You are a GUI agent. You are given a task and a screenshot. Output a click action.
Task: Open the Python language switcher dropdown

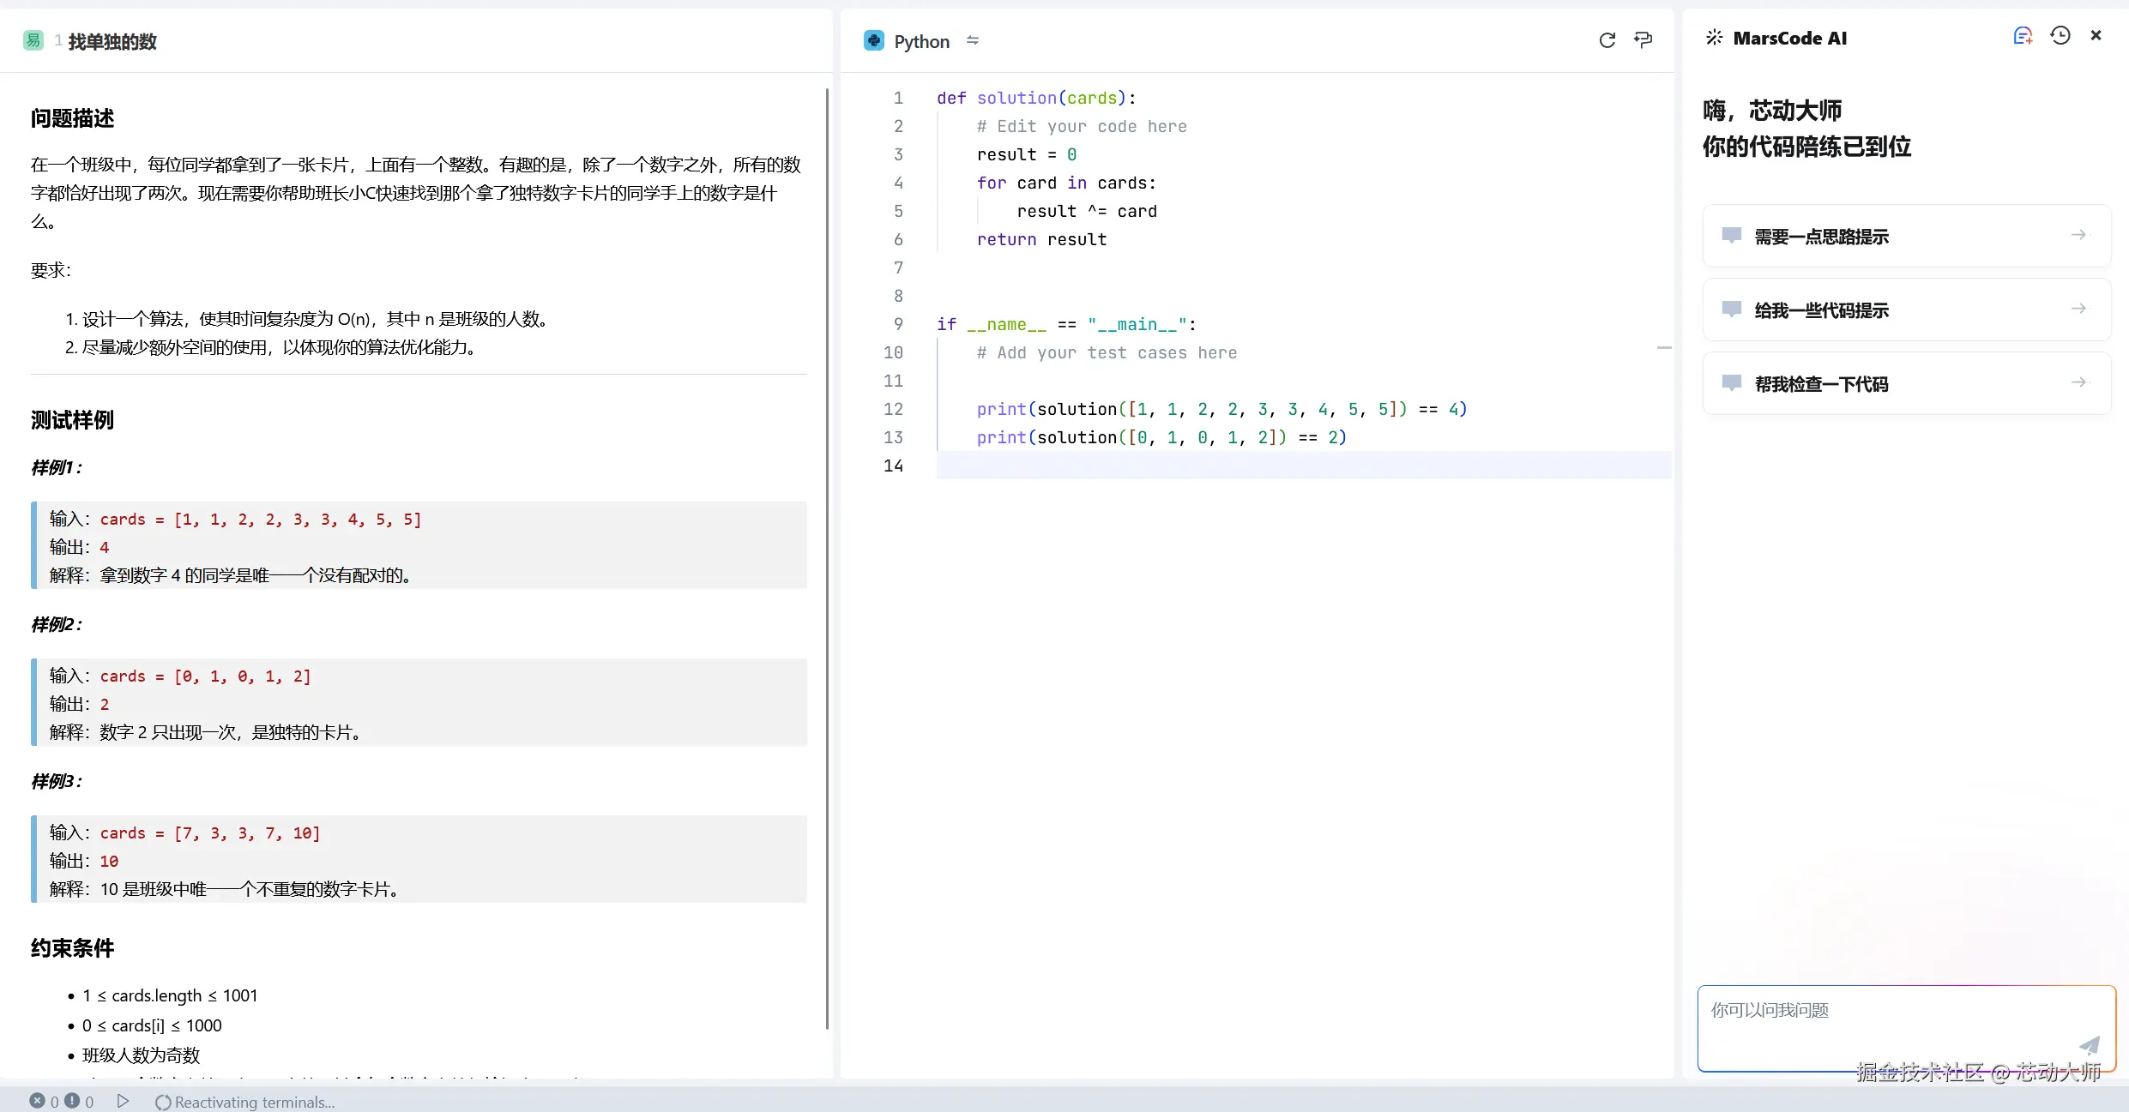click(x=972, y=41)
